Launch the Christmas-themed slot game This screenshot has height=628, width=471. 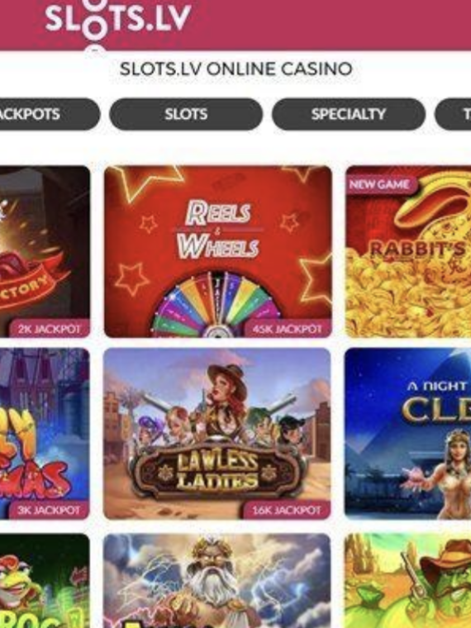(45, 433)
